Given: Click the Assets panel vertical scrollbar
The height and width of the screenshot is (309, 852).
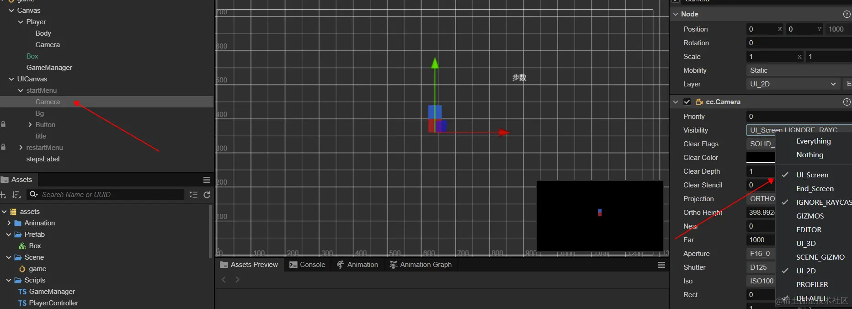Looking at the screenshot, I should point(210,231).
